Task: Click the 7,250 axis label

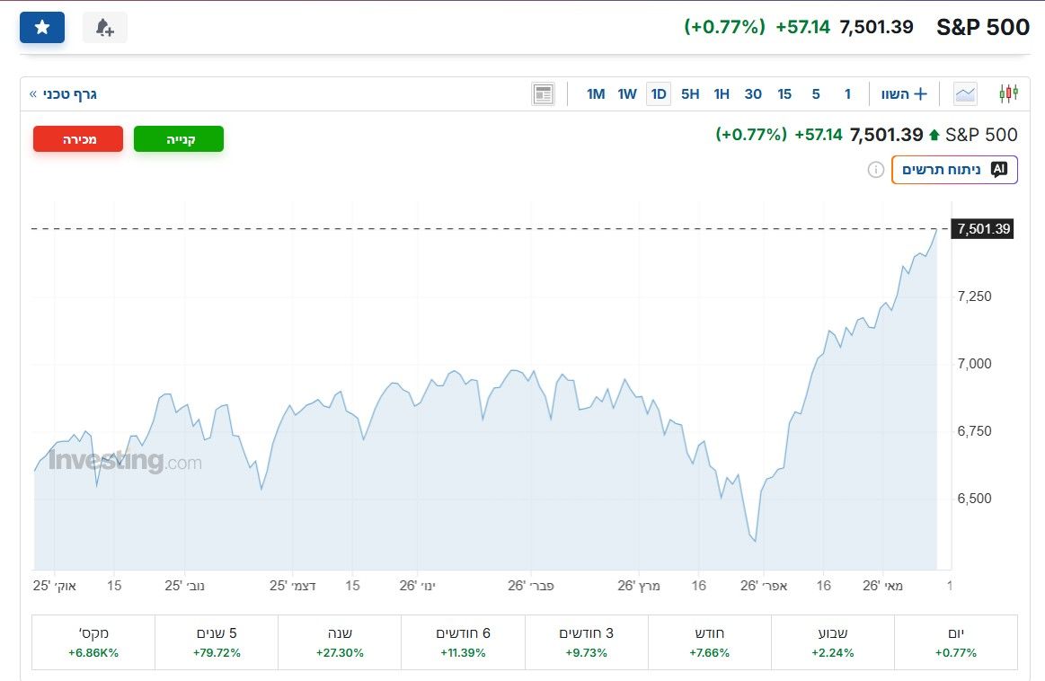Action: (x=974, y=296)
